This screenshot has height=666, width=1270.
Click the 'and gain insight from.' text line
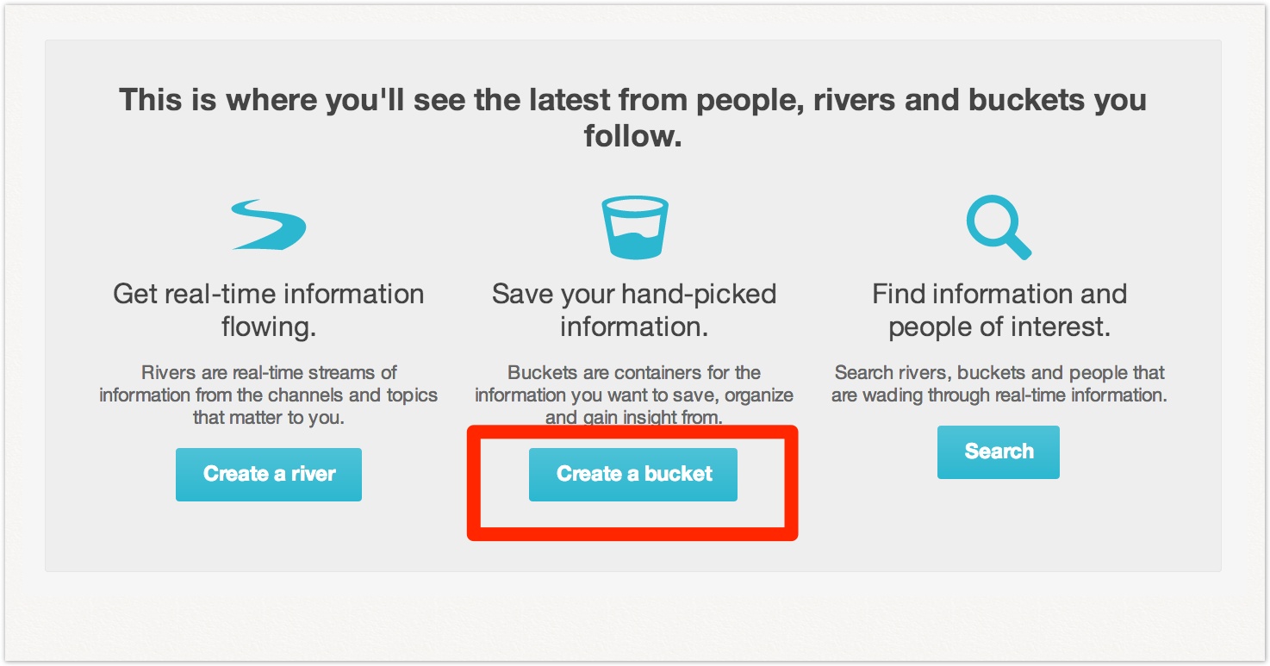(634, 418)
